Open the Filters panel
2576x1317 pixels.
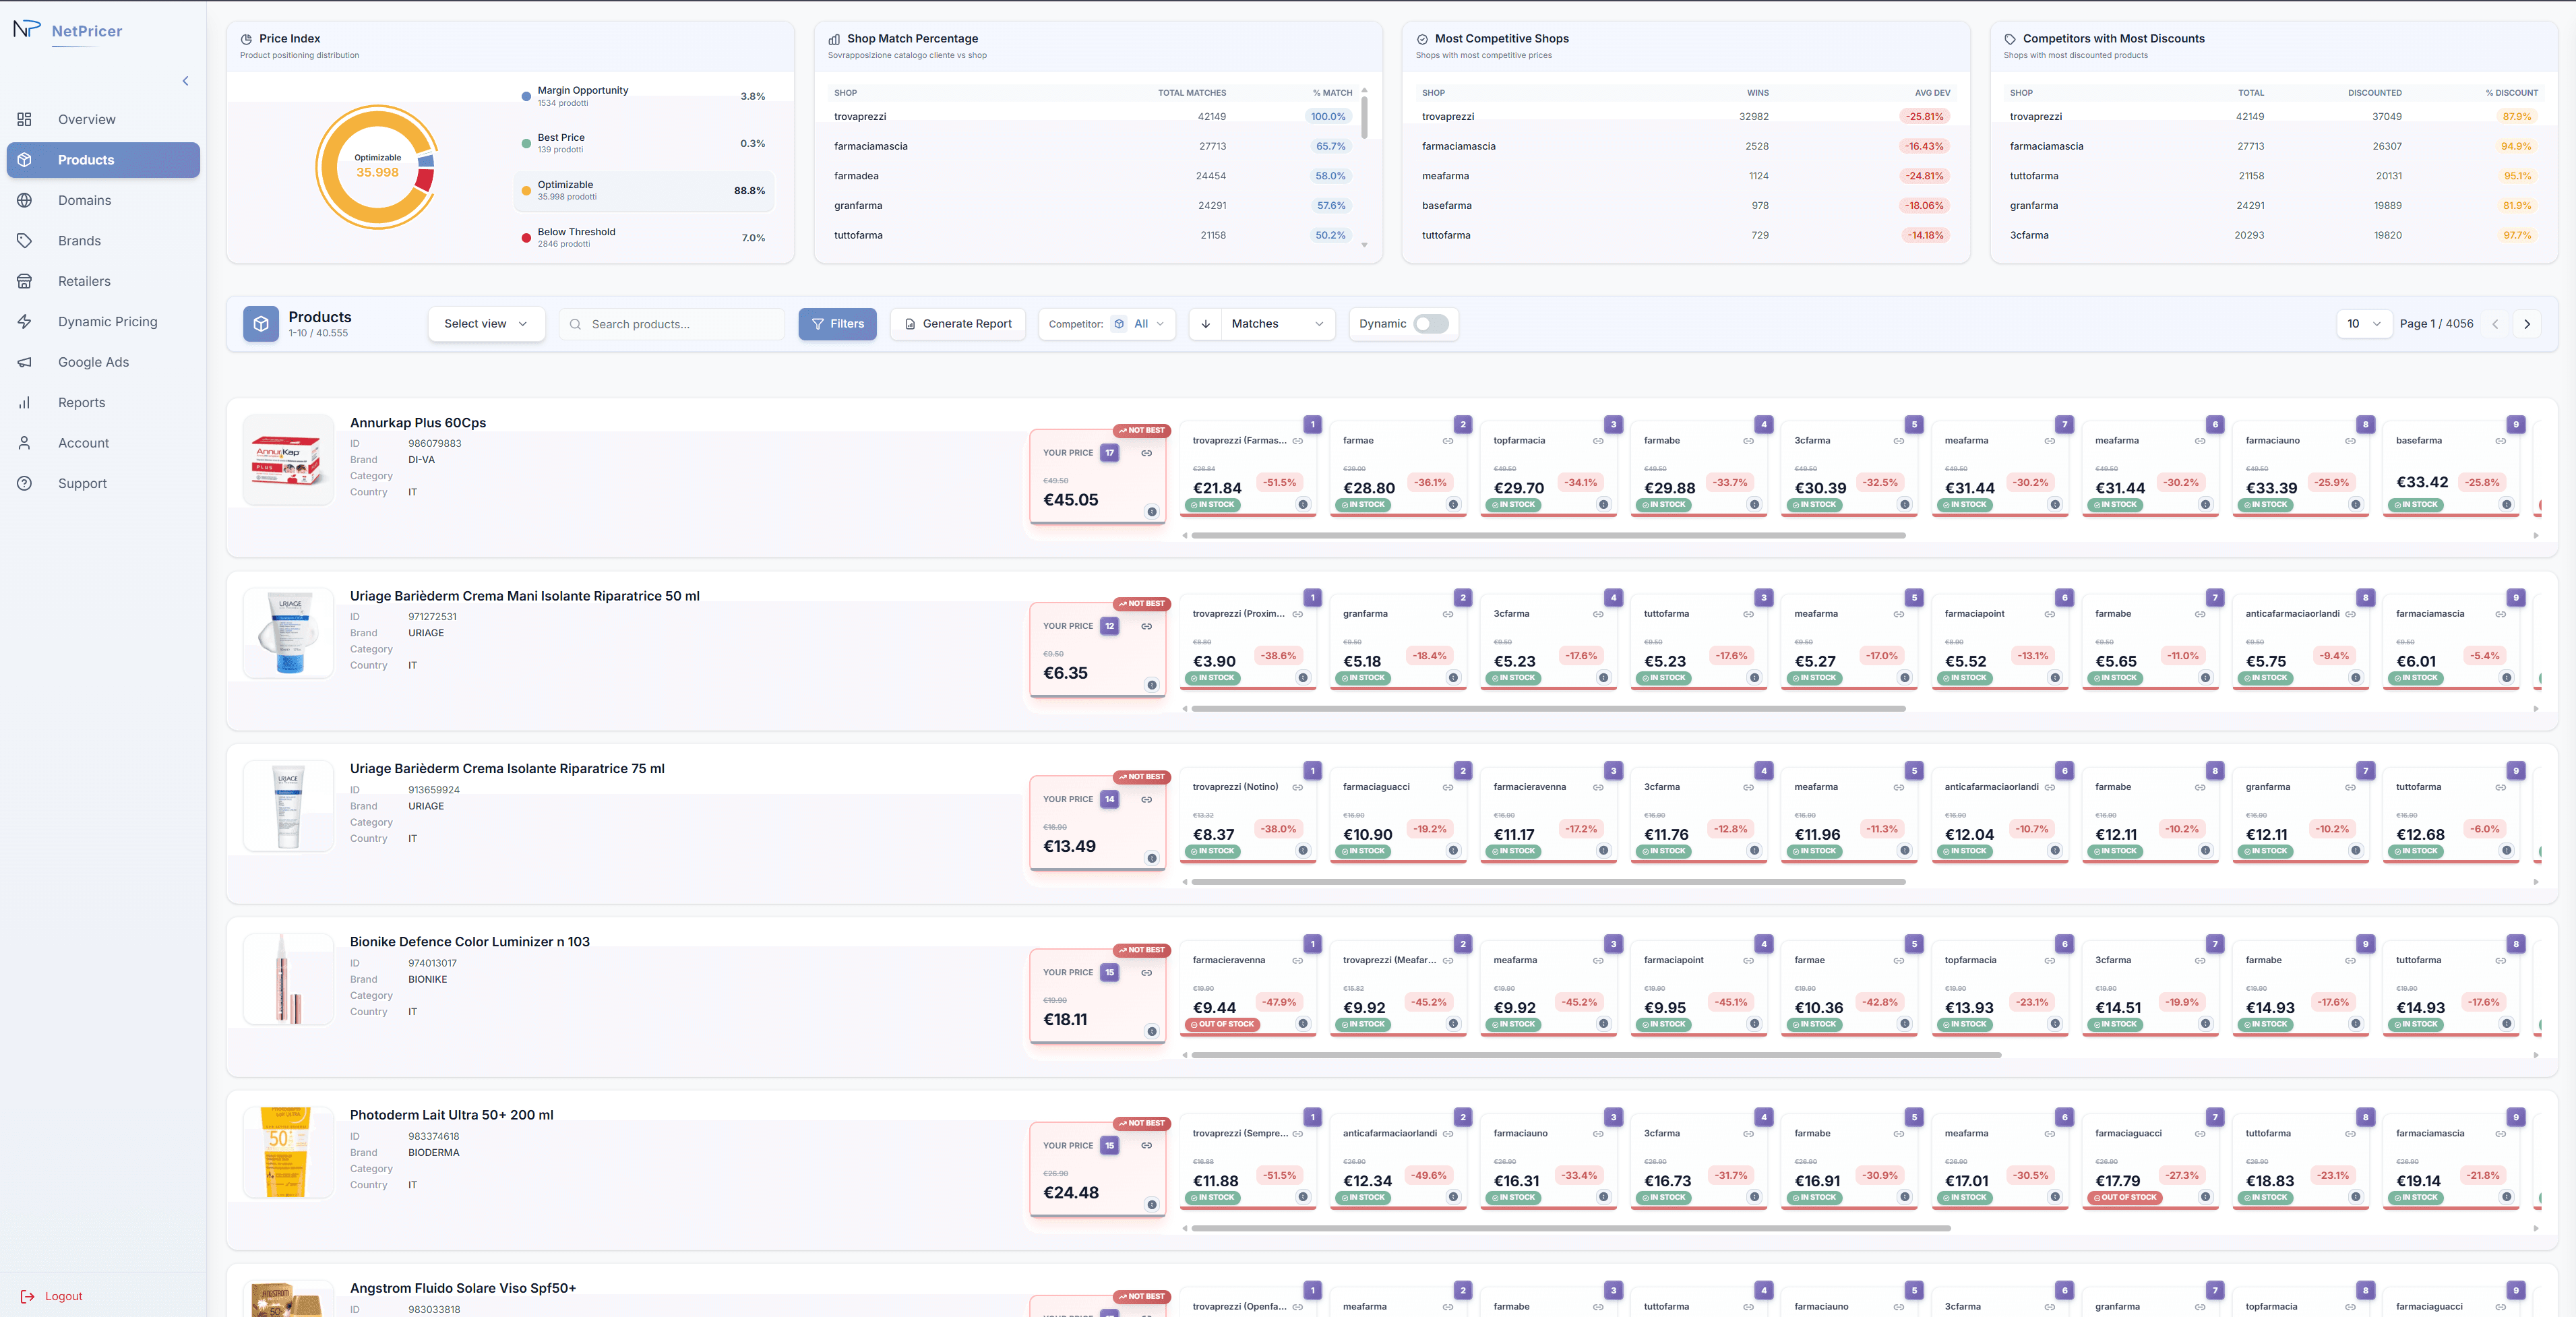838,324
